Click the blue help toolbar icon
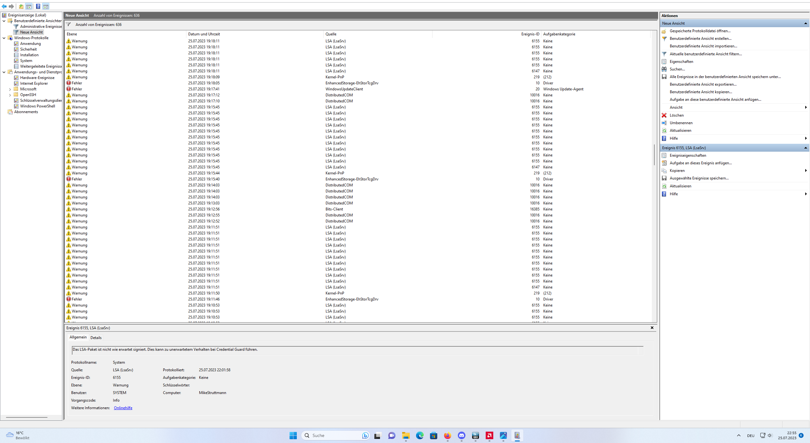 pyautogui.click(x=38, y=6)
